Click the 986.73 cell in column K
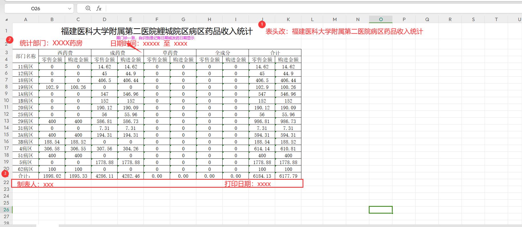The height and width of the screenshot is (227, 522). click(x=288, y=121)
